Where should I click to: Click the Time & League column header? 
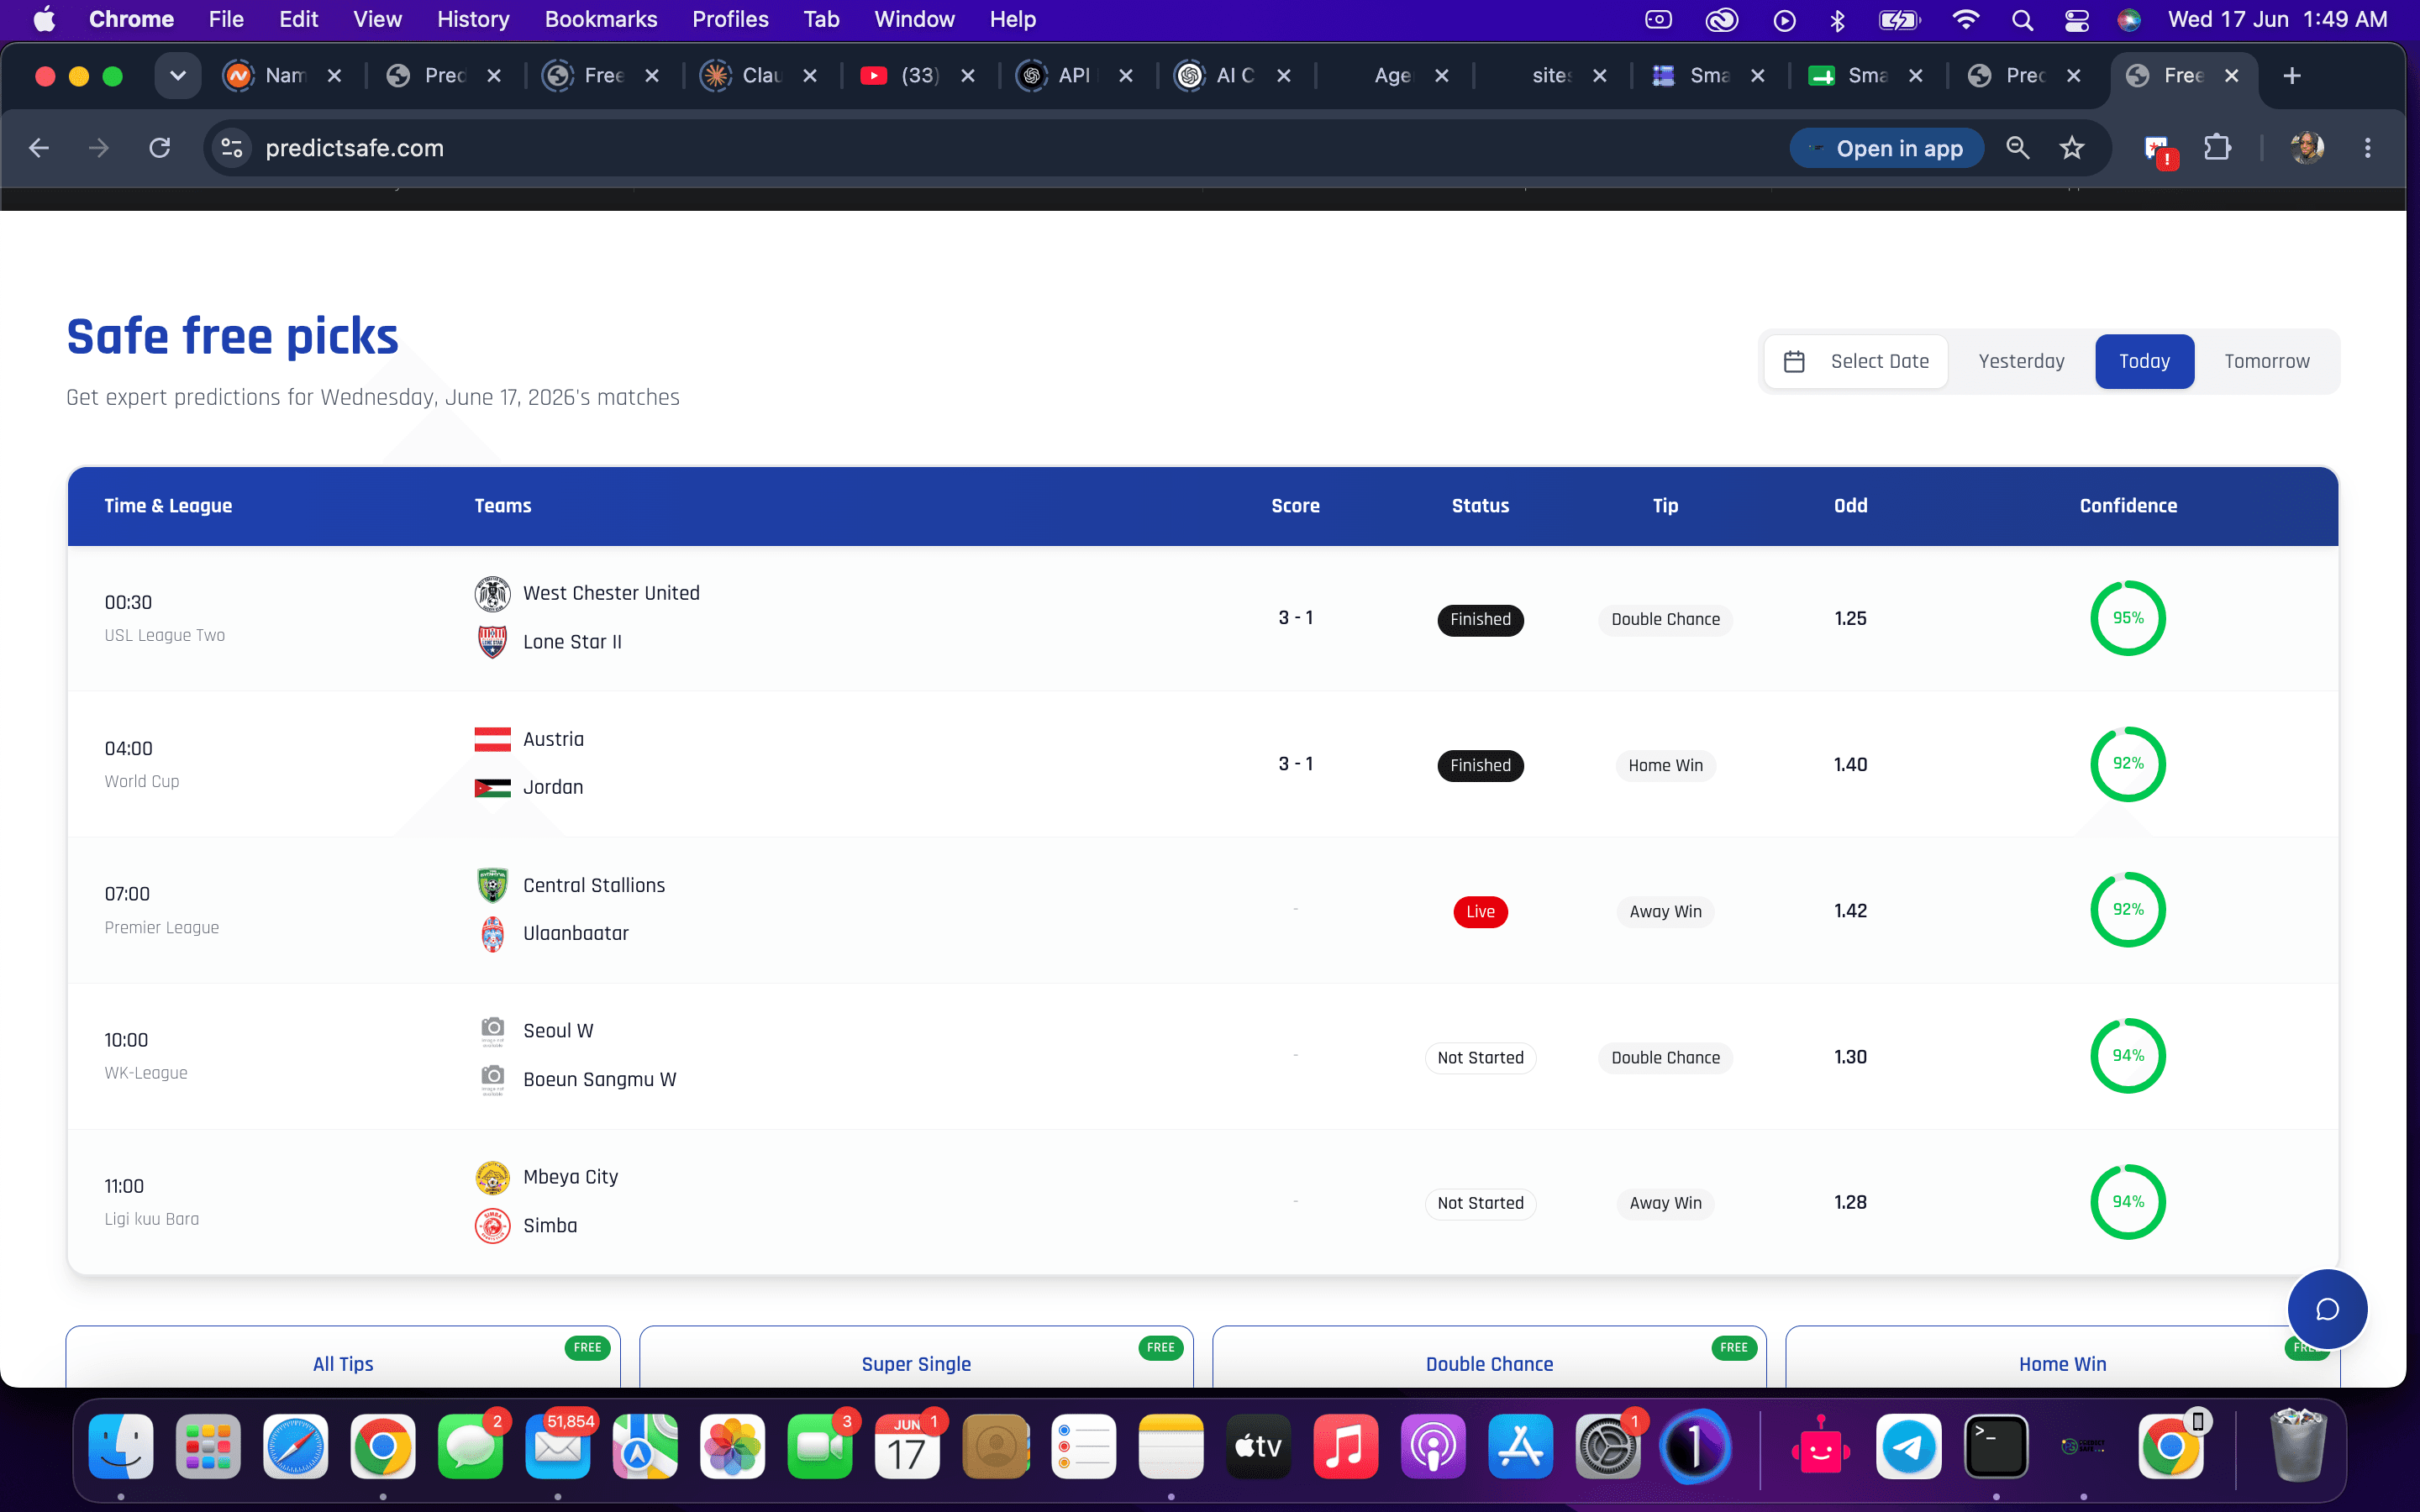coord(168,506)
